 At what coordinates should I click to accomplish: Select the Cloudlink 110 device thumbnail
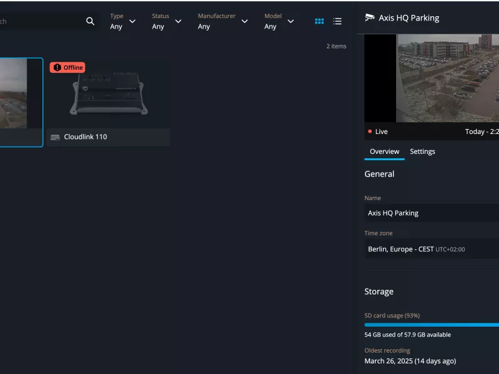109,93
